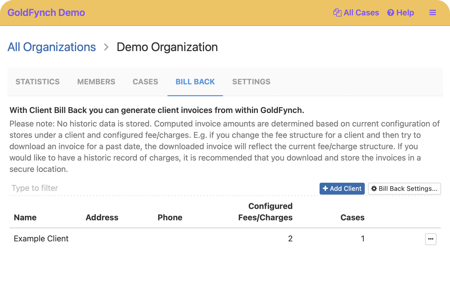This screenshot has width=450, height=293.
Task: Click the All Cases documents icon
Action: click(x=337, y=13)
